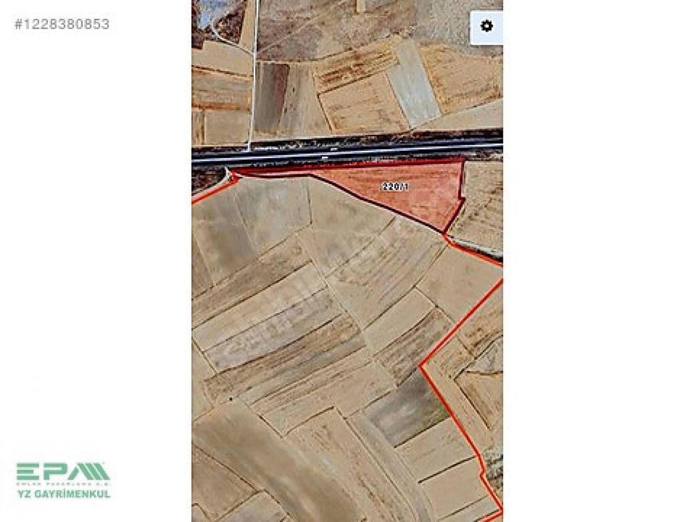The width and height of the screenshot is (696, 522).
Task: Open the settings gear icon
Action: pos(487,26)
